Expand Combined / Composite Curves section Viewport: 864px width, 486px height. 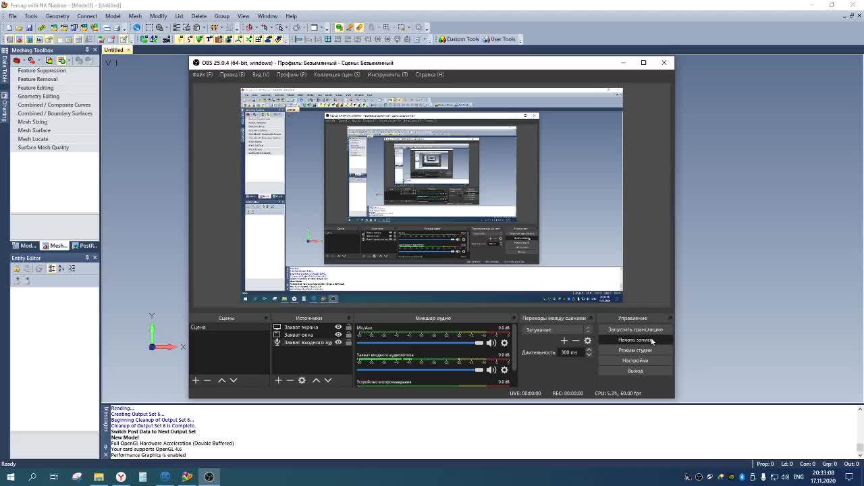(54, 105)
